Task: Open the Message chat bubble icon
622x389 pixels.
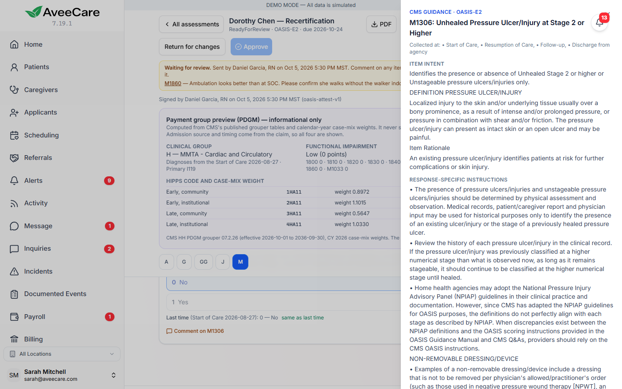Action: (x=14, y=226)
